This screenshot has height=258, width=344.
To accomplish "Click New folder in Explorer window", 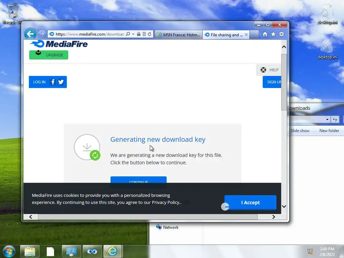I will (x=329, y=131).
